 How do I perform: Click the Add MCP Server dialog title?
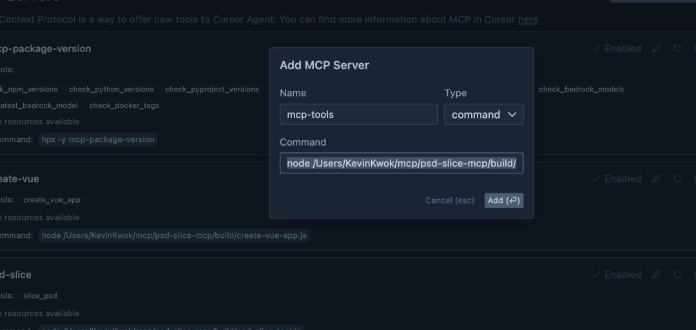tap(324, 65)
